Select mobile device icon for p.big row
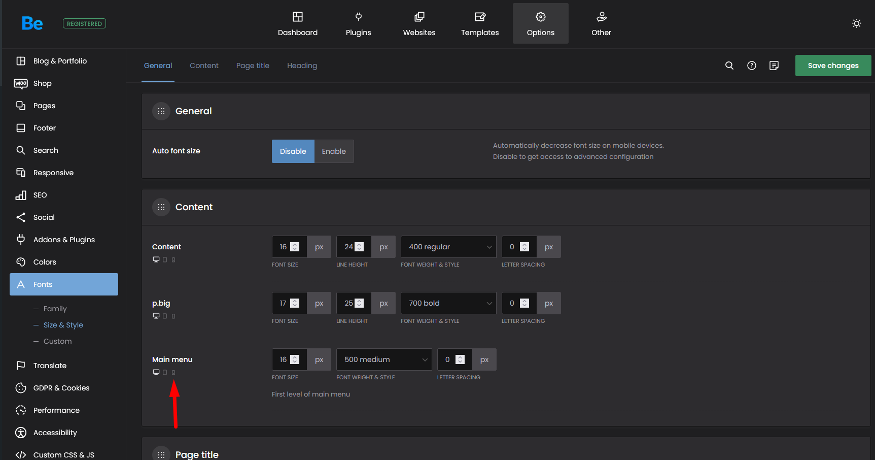 (173, 316)
